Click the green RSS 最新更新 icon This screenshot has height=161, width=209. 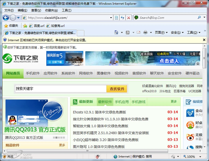pos(75,102)
